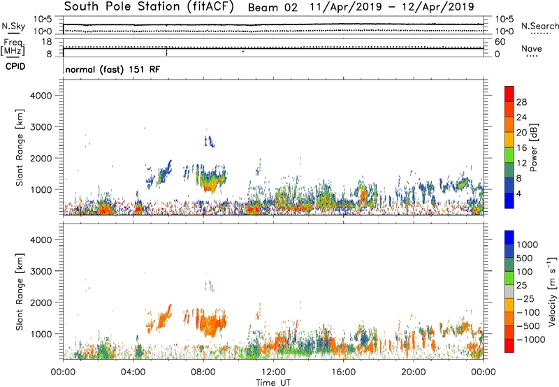Click the "500" tick on Velocity colorbar
Image resolution: width=559 pixels, height=387 pixels.
pos(525,258)
